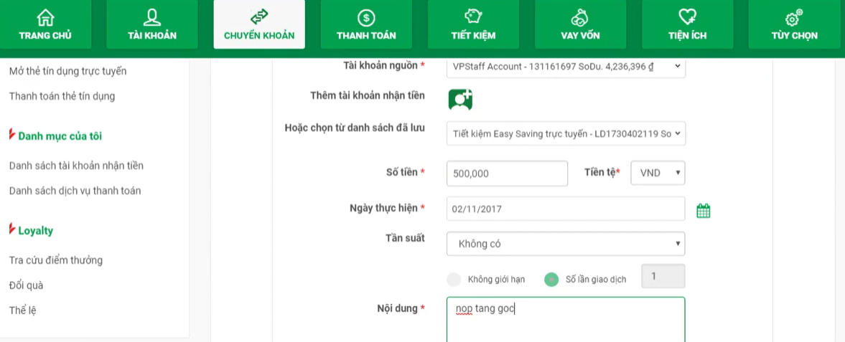Click the money bag icon for Vay Vốn

pos(580,18)
